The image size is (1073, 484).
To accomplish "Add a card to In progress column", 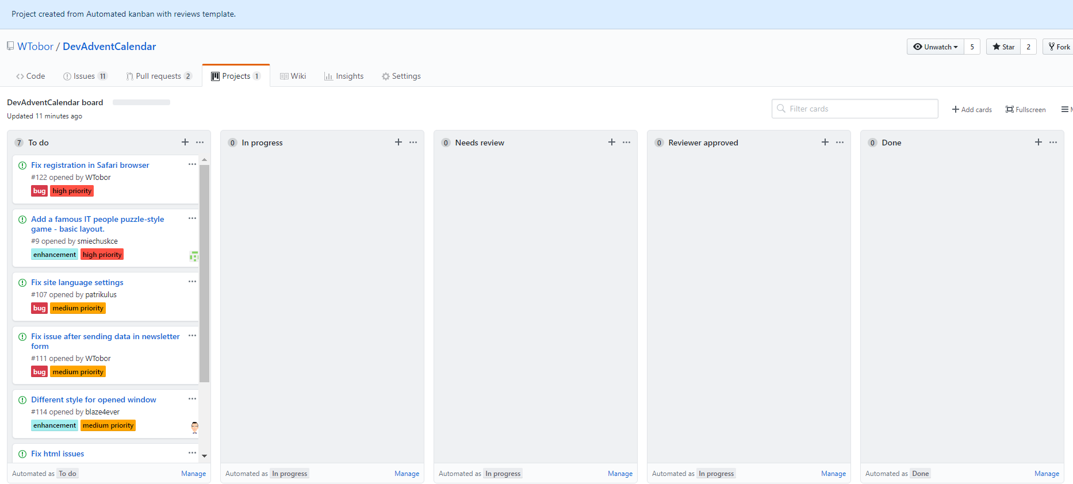I will pyautogui.click(x=398, y=142).
